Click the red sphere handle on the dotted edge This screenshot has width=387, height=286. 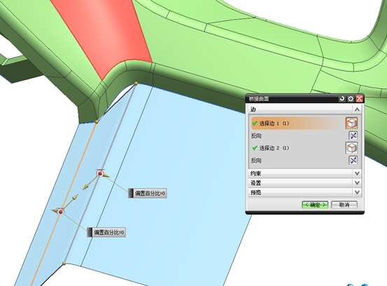100,174
